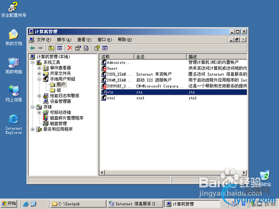
Task: Open Internet Explorer desktop icon
Action: tap(13, 124)
